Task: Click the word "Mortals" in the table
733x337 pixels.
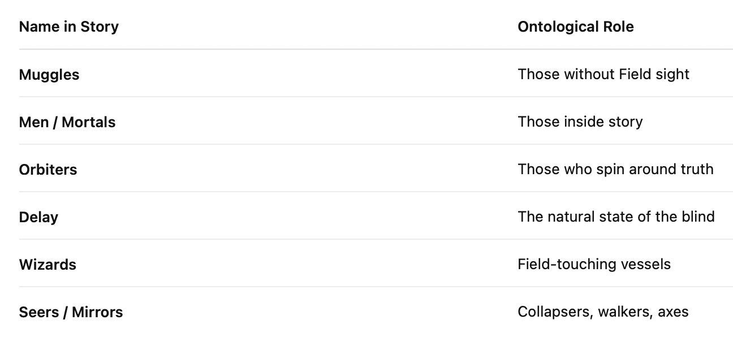Action: coord(88,122)
